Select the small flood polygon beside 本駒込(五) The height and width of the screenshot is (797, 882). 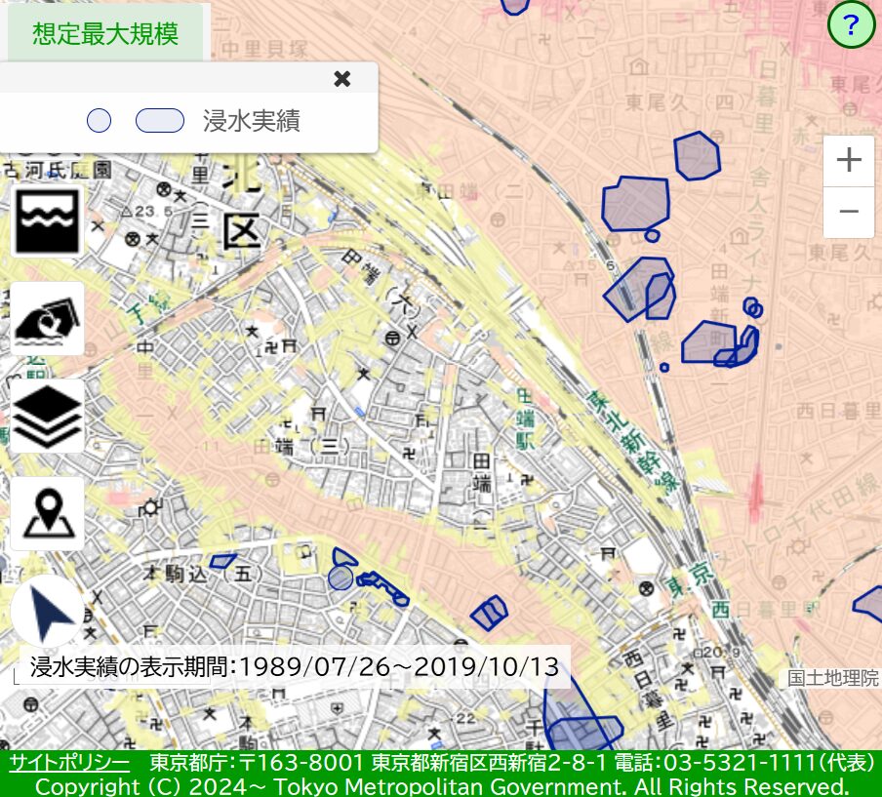(222, 561)
